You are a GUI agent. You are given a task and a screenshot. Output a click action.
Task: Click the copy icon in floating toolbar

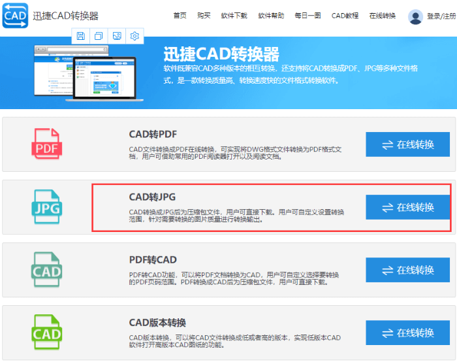[x=99, y=36]
